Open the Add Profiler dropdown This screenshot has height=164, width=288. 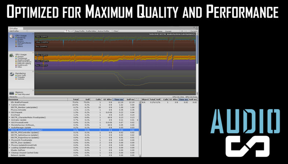pos(18,31)
